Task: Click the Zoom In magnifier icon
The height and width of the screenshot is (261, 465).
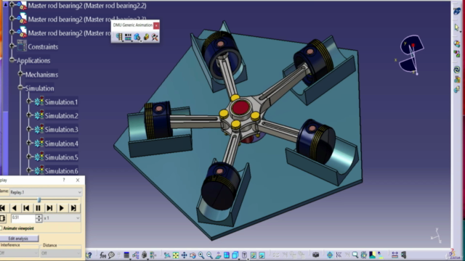Action: [x=201, y=254]
